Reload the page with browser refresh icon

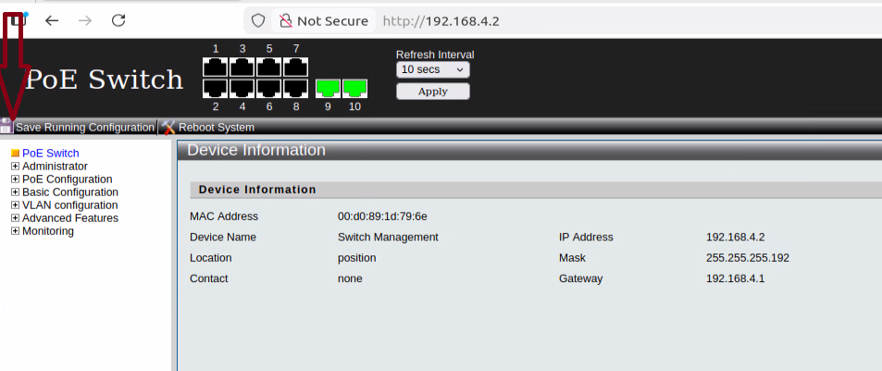tap(118, 20)
